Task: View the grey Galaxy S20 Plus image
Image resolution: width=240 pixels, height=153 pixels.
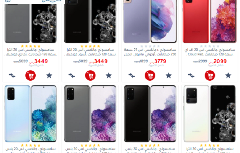Action: point(90,114)
